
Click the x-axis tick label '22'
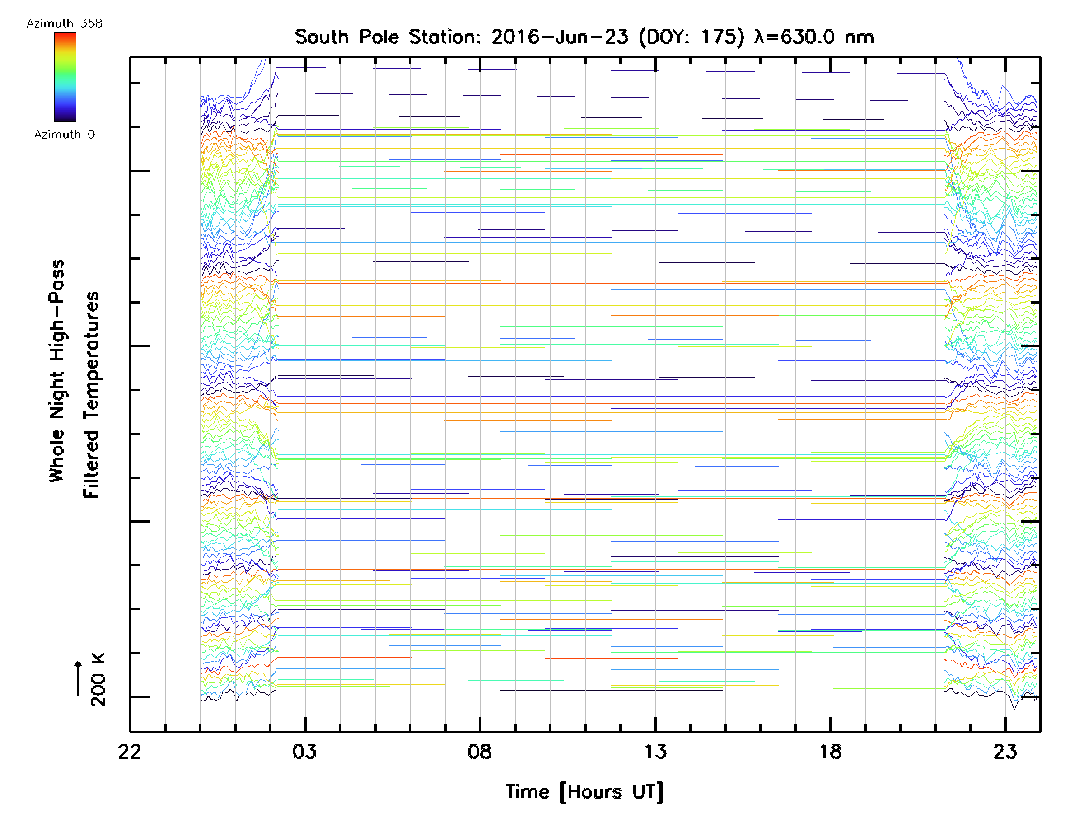pyautogui.click(x=129, y=752)
